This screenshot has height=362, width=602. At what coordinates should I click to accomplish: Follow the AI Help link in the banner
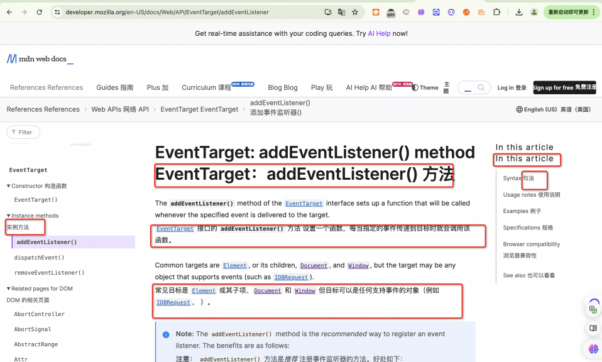click(x=379, y=33)
